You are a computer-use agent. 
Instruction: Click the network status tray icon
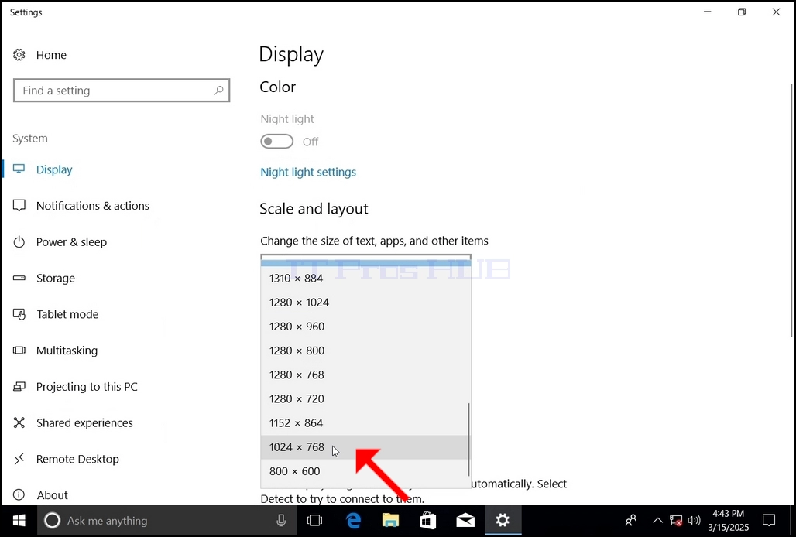pos(676,520)
